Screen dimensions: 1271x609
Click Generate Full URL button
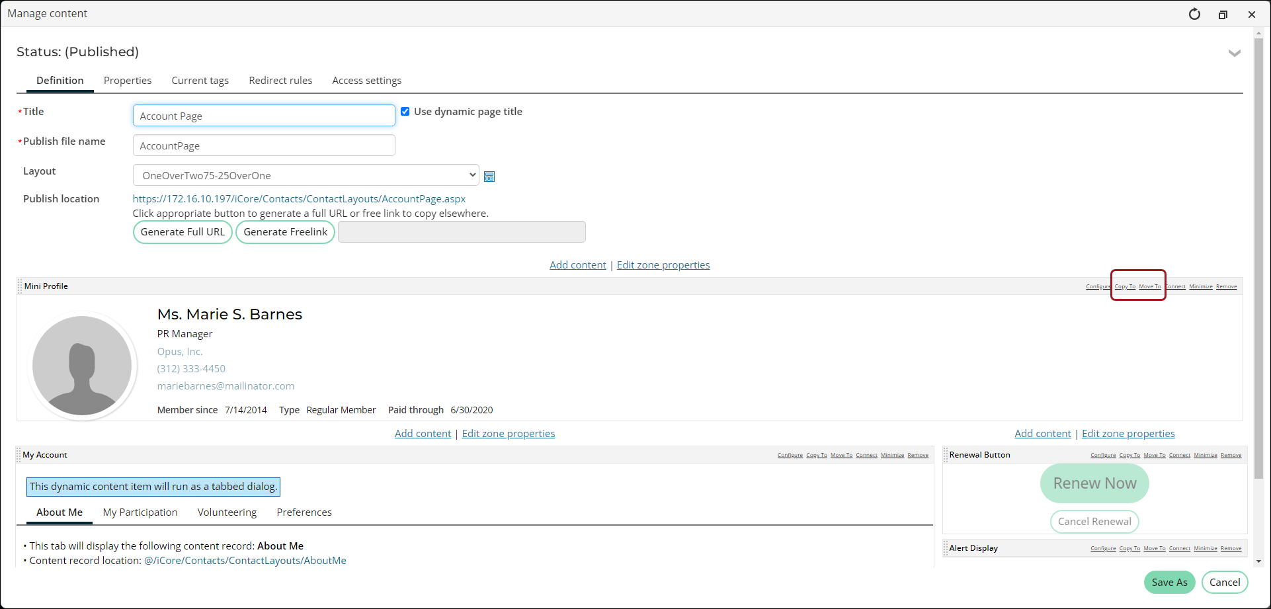[183, 232]
